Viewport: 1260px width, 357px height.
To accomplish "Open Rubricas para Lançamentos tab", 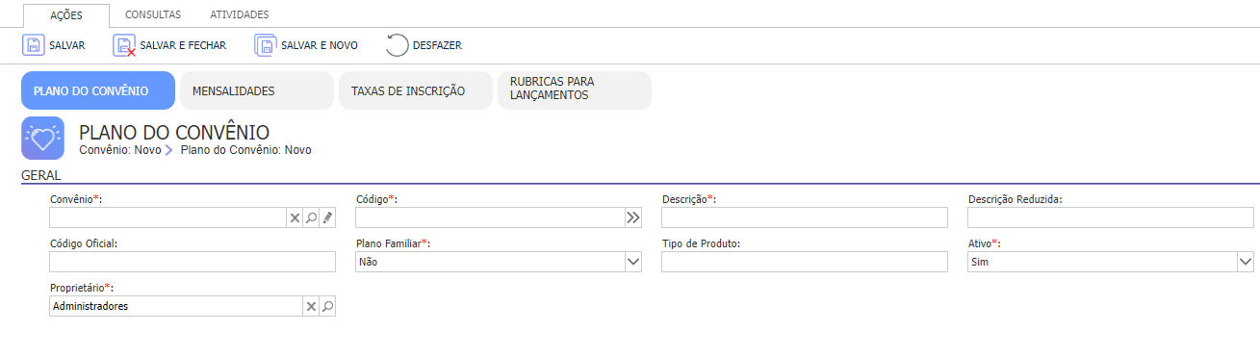I will point(575,90).
